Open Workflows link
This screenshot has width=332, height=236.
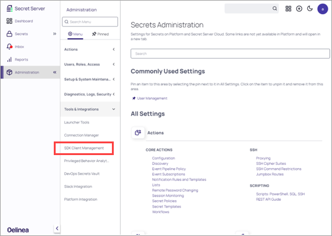161,212
